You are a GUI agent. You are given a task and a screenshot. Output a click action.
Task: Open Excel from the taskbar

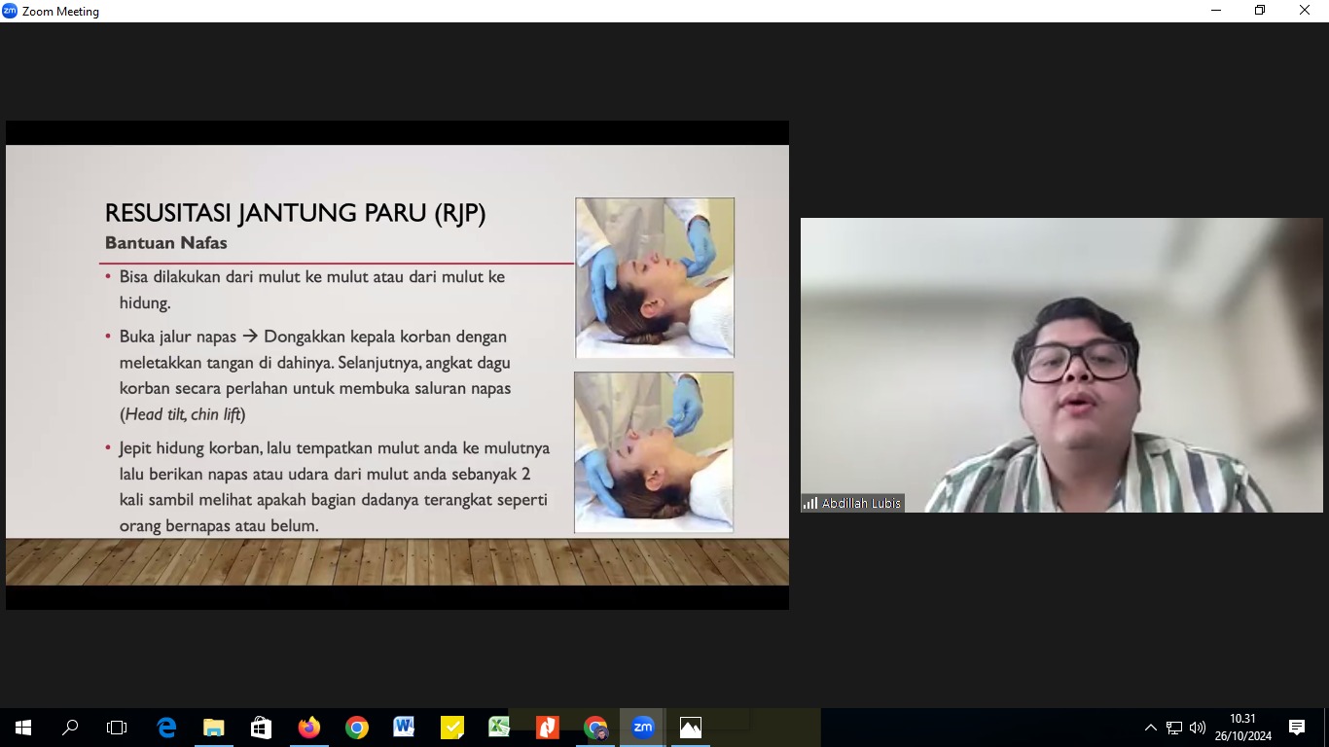click(499, 728)
